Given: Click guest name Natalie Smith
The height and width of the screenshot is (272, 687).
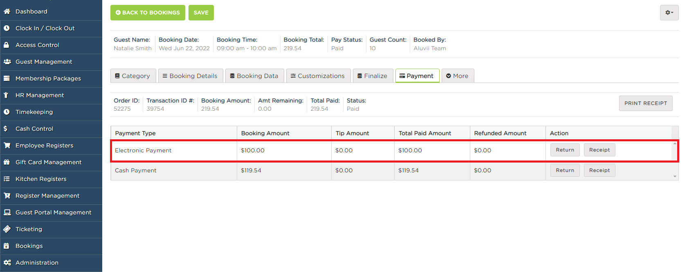Looking at the screenshot, I should (132, 48).
